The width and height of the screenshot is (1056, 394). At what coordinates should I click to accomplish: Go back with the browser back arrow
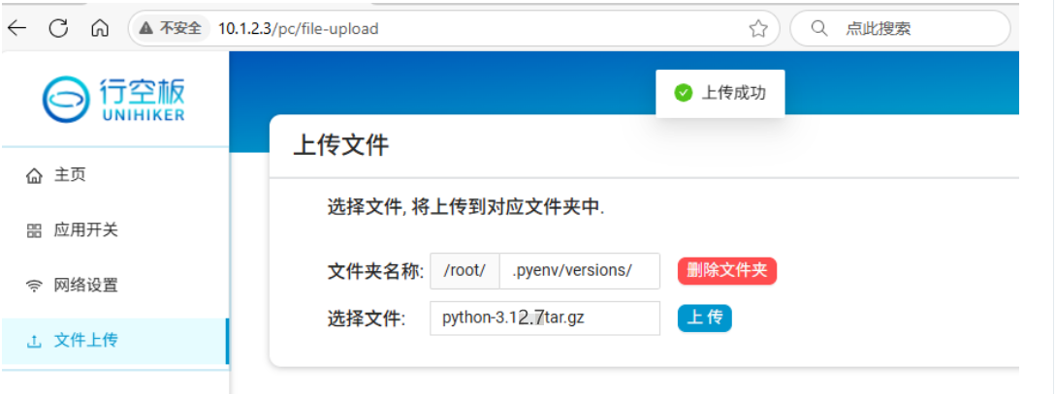[16, 27]
